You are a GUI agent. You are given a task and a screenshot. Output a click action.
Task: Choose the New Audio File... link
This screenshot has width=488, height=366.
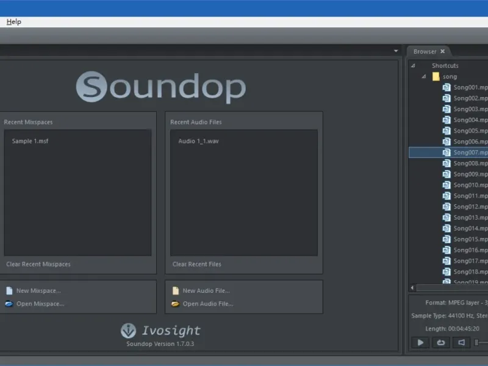(x=206, y=291)
